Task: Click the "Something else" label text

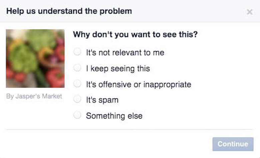Action: point(114,116)
